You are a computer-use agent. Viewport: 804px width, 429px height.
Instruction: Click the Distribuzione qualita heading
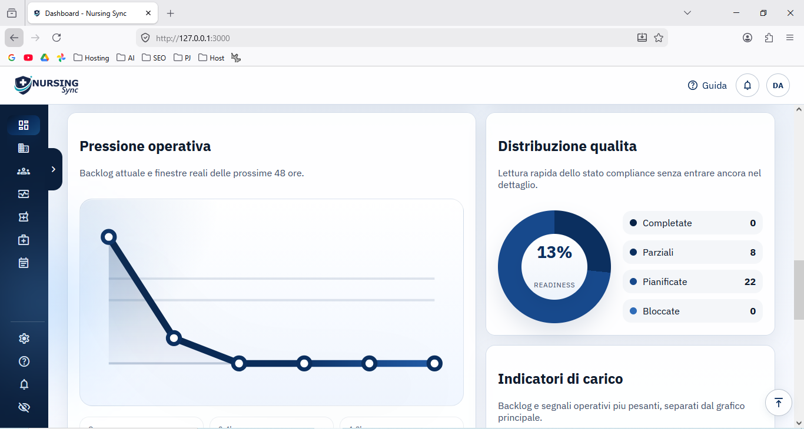point(567,146)
